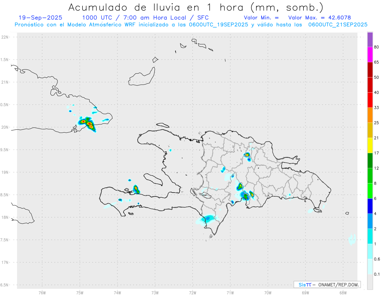The image size is (385, 297).
Task: Pick the pale cyan swatch between 0.6 and 1
Action: (x=370, y=252)
